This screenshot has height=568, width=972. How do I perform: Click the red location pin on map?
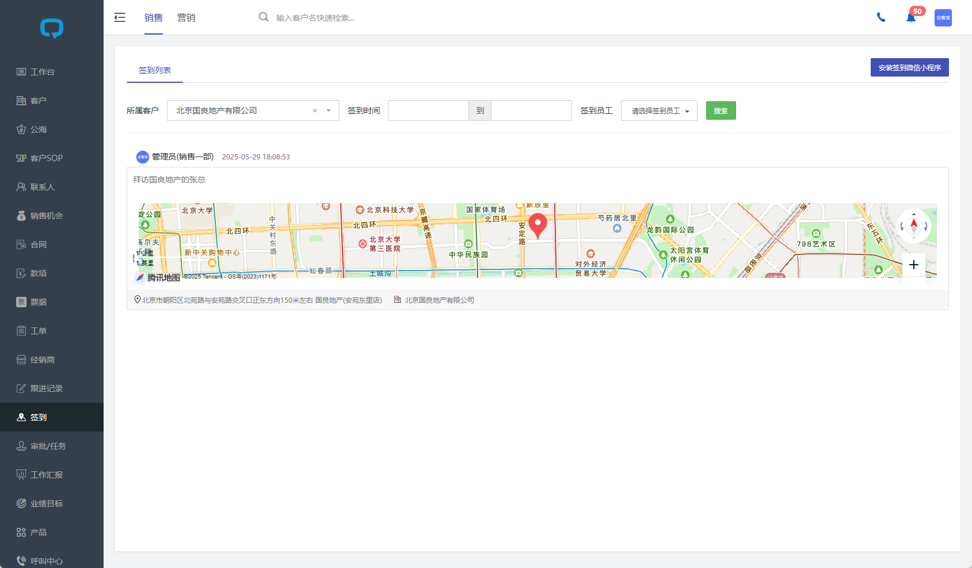(538, 225)
